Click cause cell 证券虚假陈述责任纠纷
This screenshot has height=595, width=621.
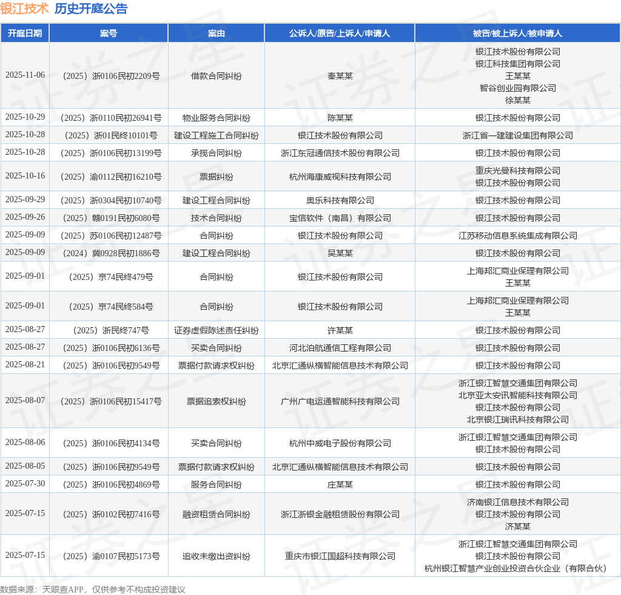217,331
